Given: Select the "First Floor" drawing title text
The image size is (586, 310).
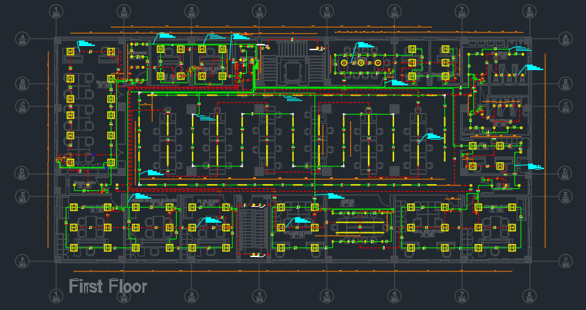Looking at the screenshot, I should click(x=108, y=287).
